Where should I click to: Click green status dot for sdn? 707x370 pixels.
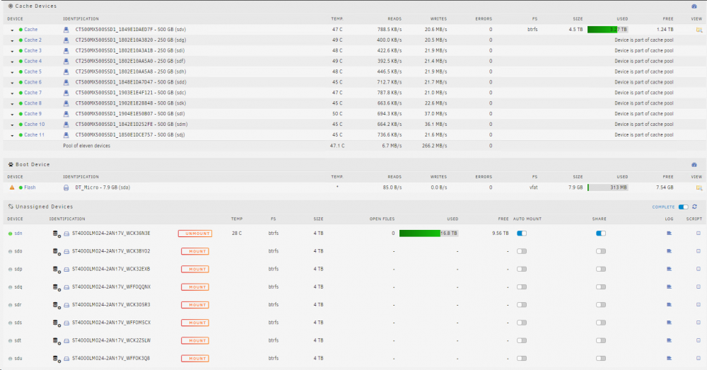(11, 233)
